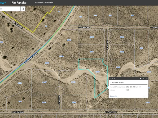The image size is (158, 118).
Task: Select parcel labeled 325
Action: 20,101
